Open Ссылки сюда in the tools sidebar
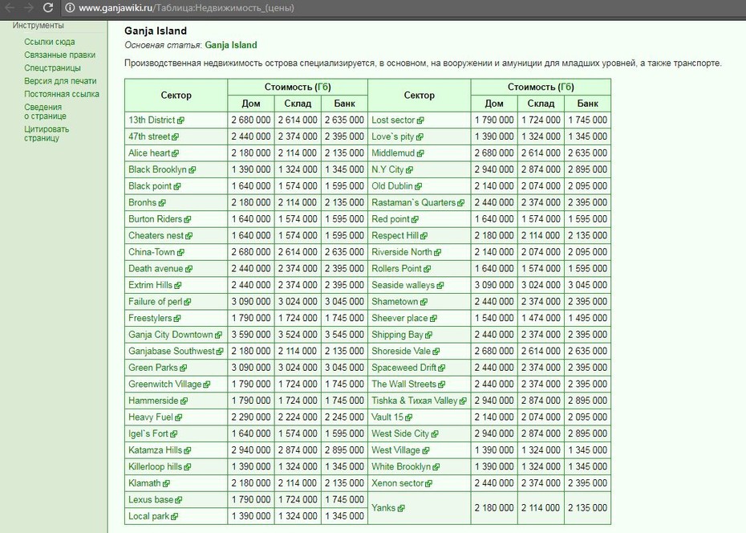Screen dimensions: 746x533 pyautogui.click(x=50, y=42)
